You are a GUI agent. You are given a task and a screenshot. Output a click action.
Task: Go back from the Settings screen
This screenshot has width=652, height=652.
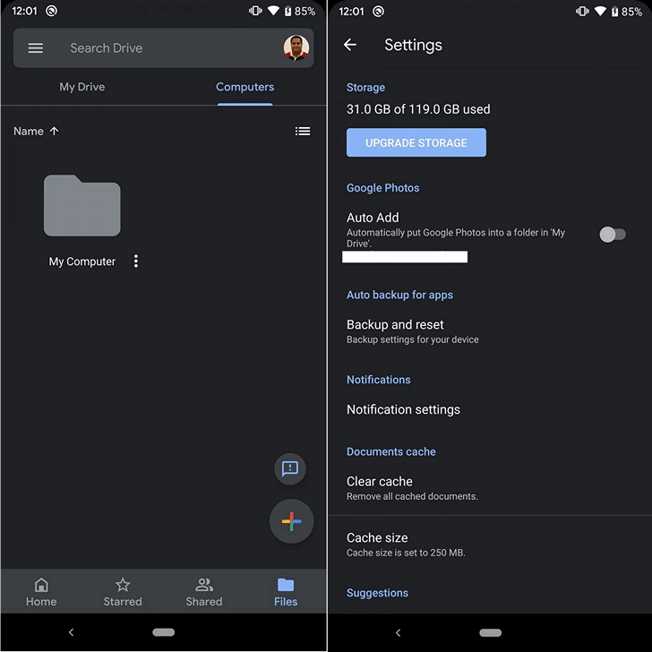pyautogui.click(x=350, y=45)
